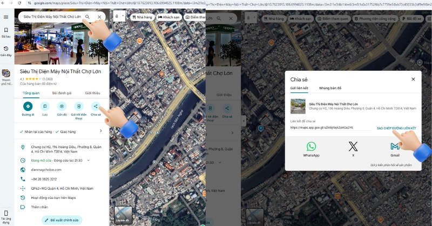Click the Hoạt động của bạn trên Maps text

[53, 198]
